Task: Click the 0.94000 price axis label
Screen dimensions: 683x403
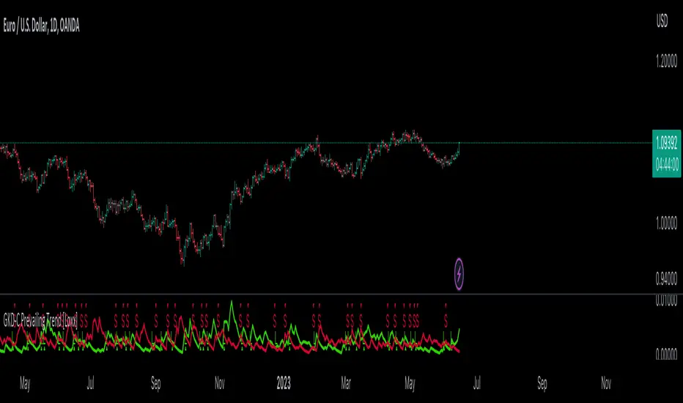Action: pyautogui.click(x=666, y=278)
